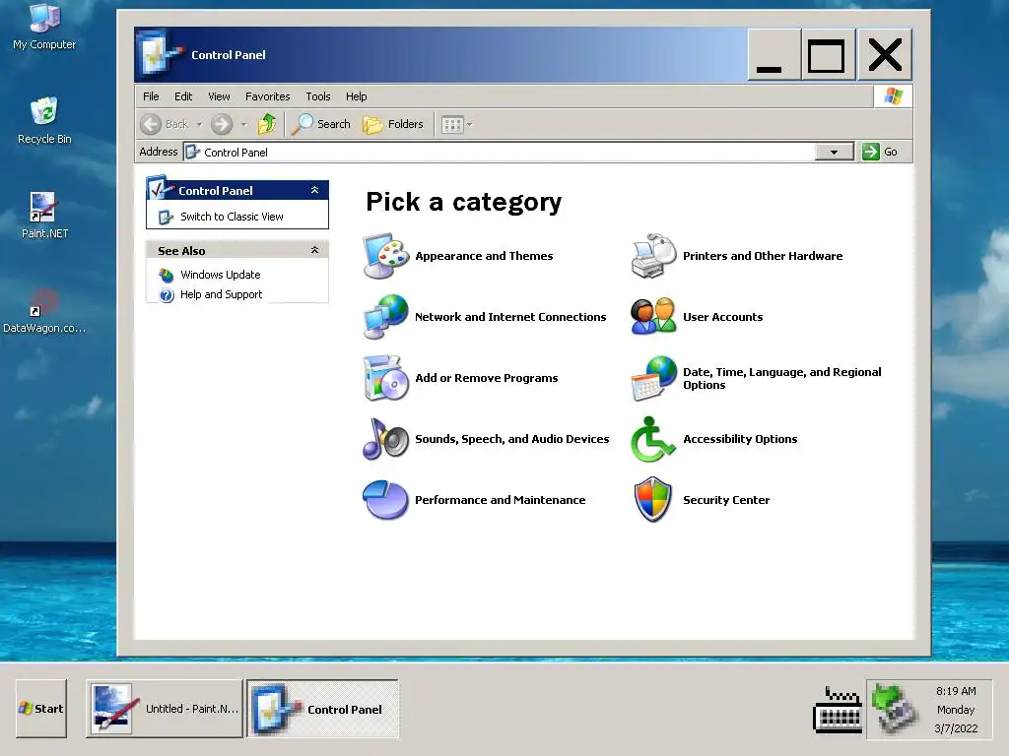Click the Windows Update icon in See Also
The image size is (1009, 756).
(167, 276)
